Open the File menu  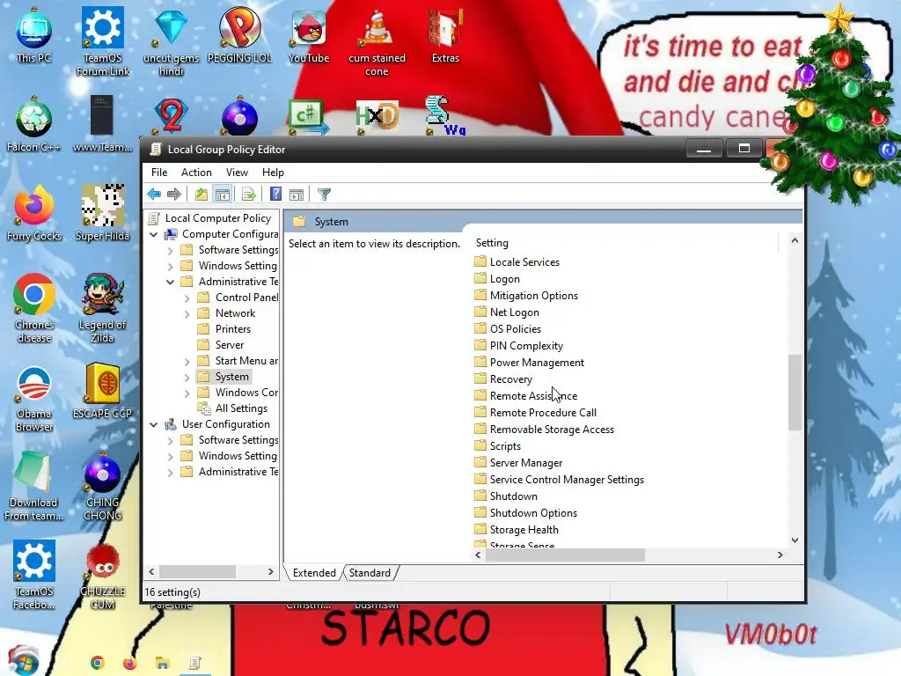tap(159, 173)
